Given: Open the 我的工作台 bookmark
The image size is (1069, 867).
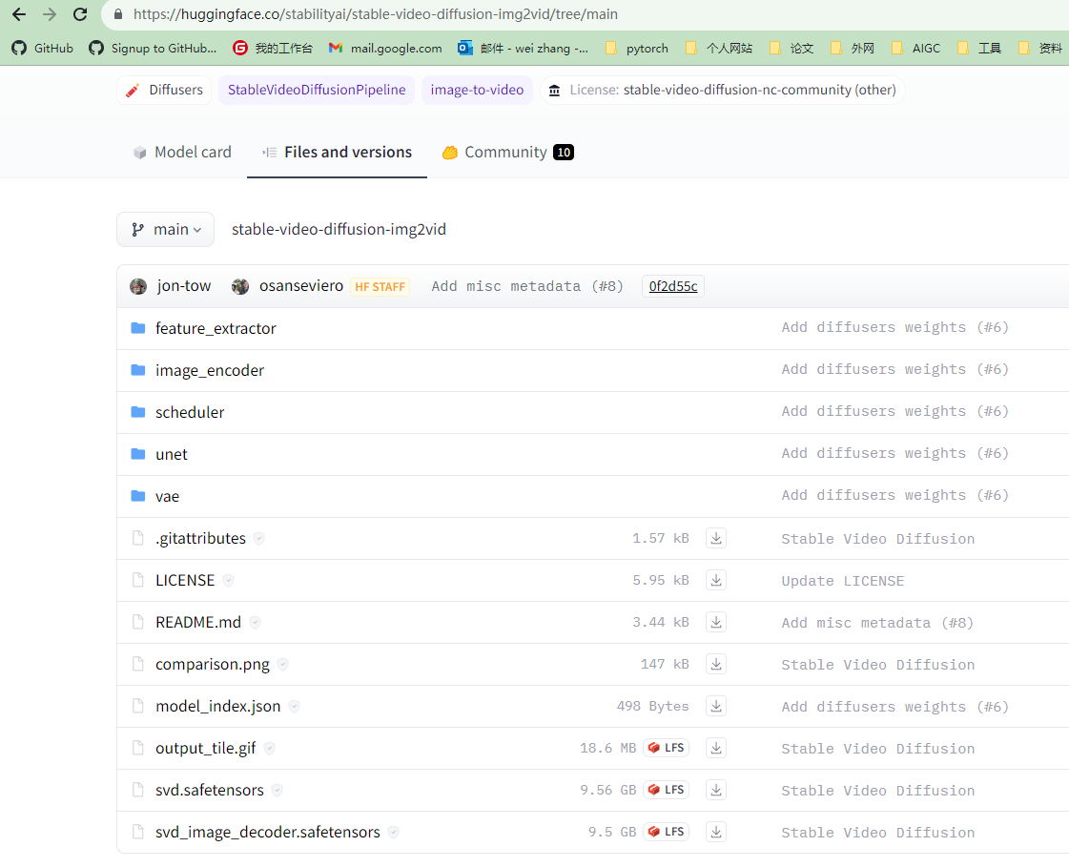Looking at the screenshot, I should tap(273, 48).
